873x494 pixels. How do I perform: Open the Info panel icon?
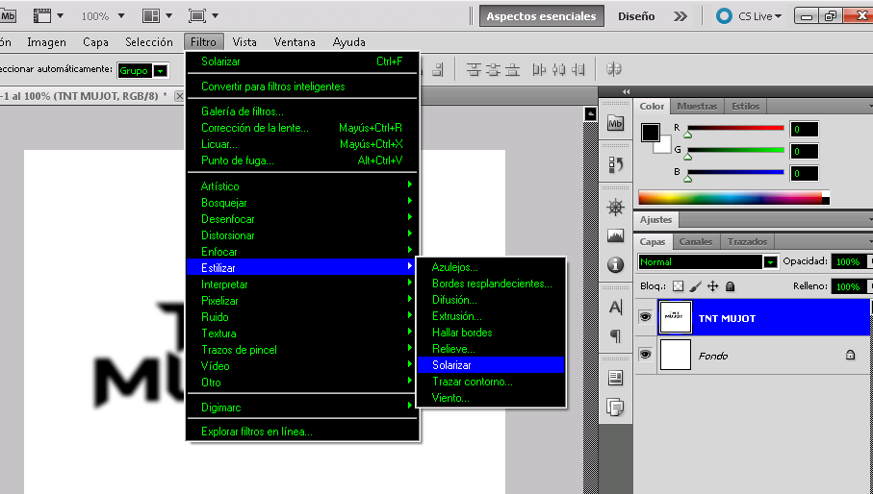point(616,264)
